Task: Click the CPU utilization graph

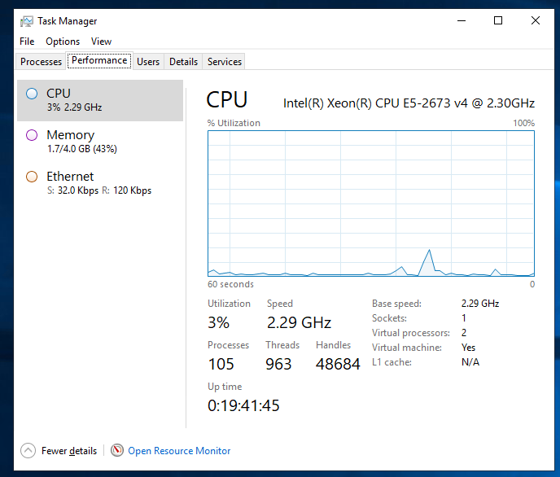Action: 371,203
